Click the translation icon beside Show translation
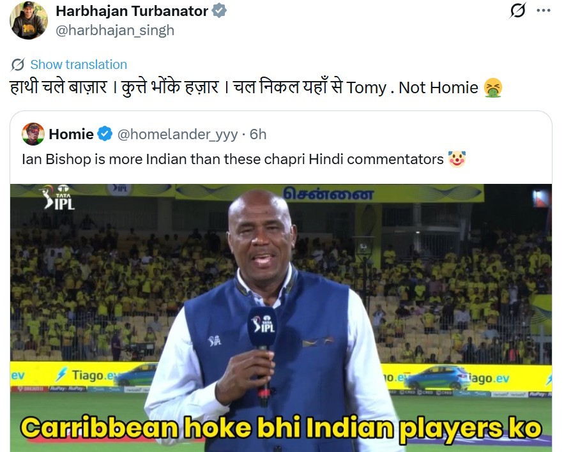 18,64
